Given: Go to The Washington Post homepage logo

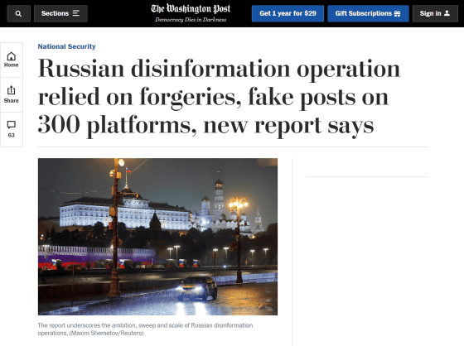Looking at the screenshot, I should [191, 9].
